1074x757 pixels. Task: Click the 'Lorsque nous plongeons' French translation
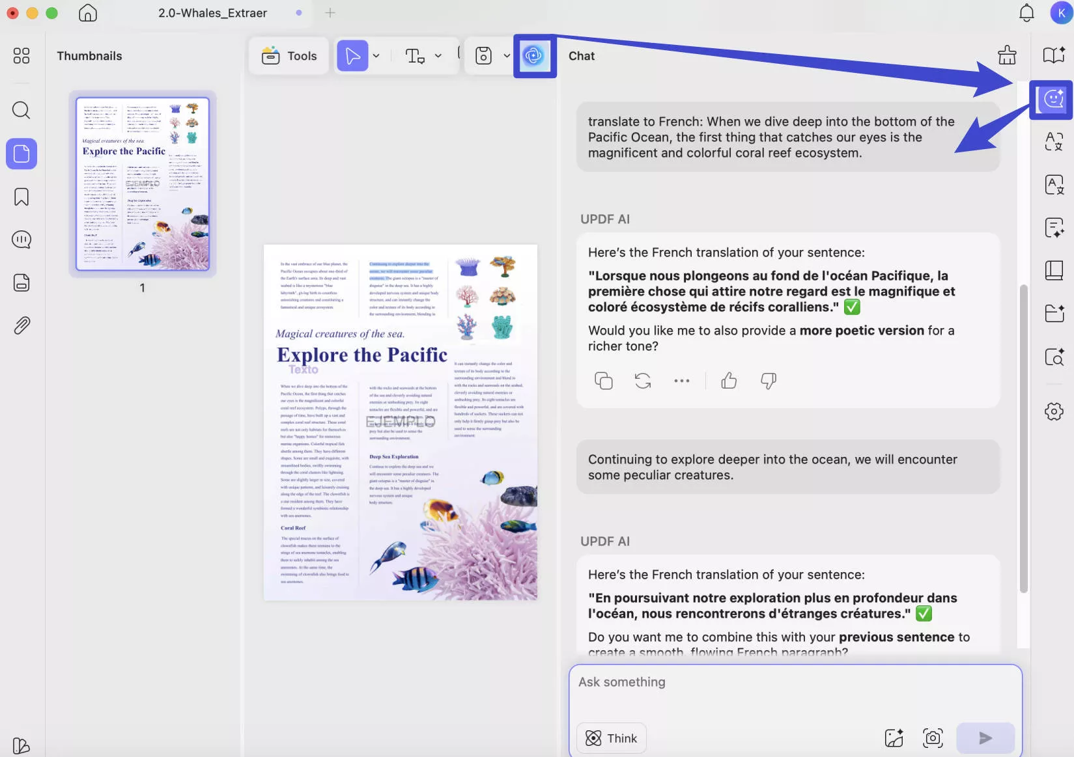772,292
